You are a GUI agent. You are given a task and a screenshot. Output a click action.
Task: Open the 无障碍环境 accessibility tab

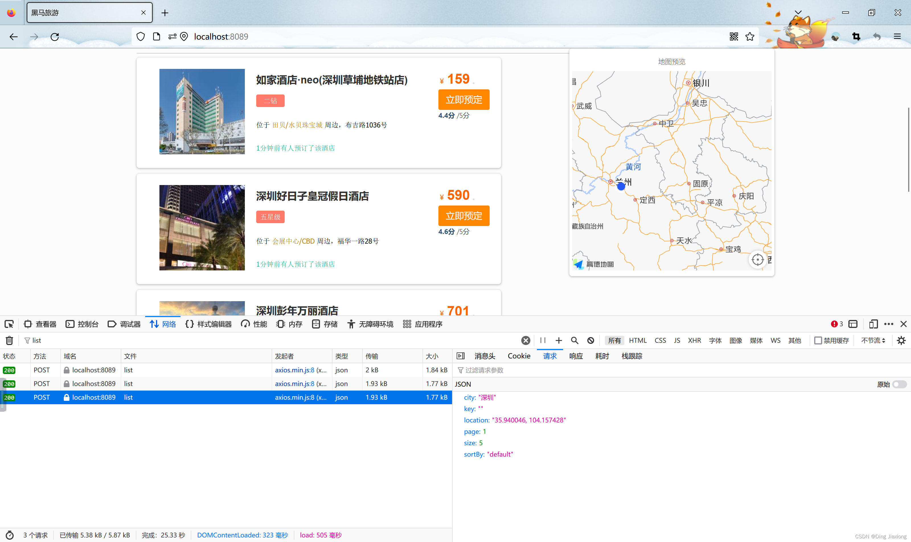tap(370, 324)
